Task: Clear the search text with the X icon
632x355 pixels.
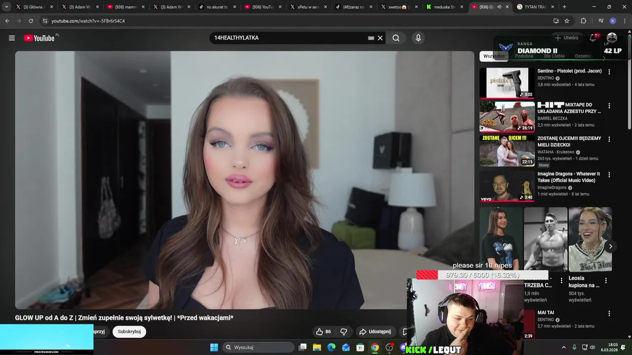Action: [380, 38]
